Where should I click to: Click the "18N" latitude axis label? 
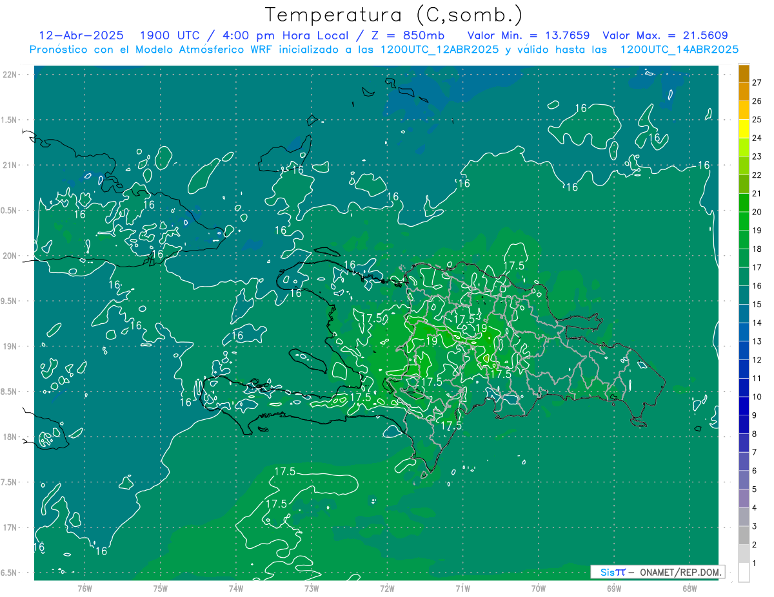[10, 437]
